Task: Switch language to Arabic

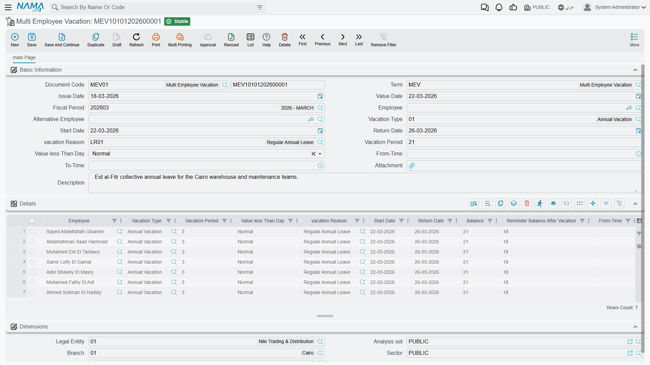Action: 566,7
